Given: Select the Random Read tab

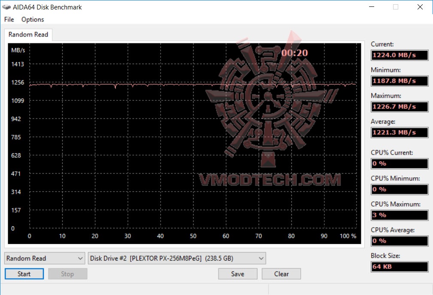Looking at the screenshot, I should click(28, 34).
